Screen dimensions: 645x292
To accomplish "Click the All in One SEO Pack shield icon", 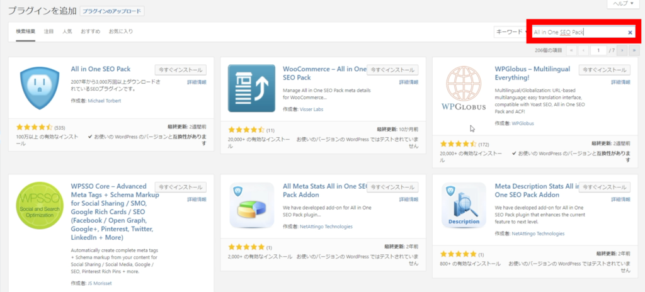I will pyautogui.click(x=40, y=87).
